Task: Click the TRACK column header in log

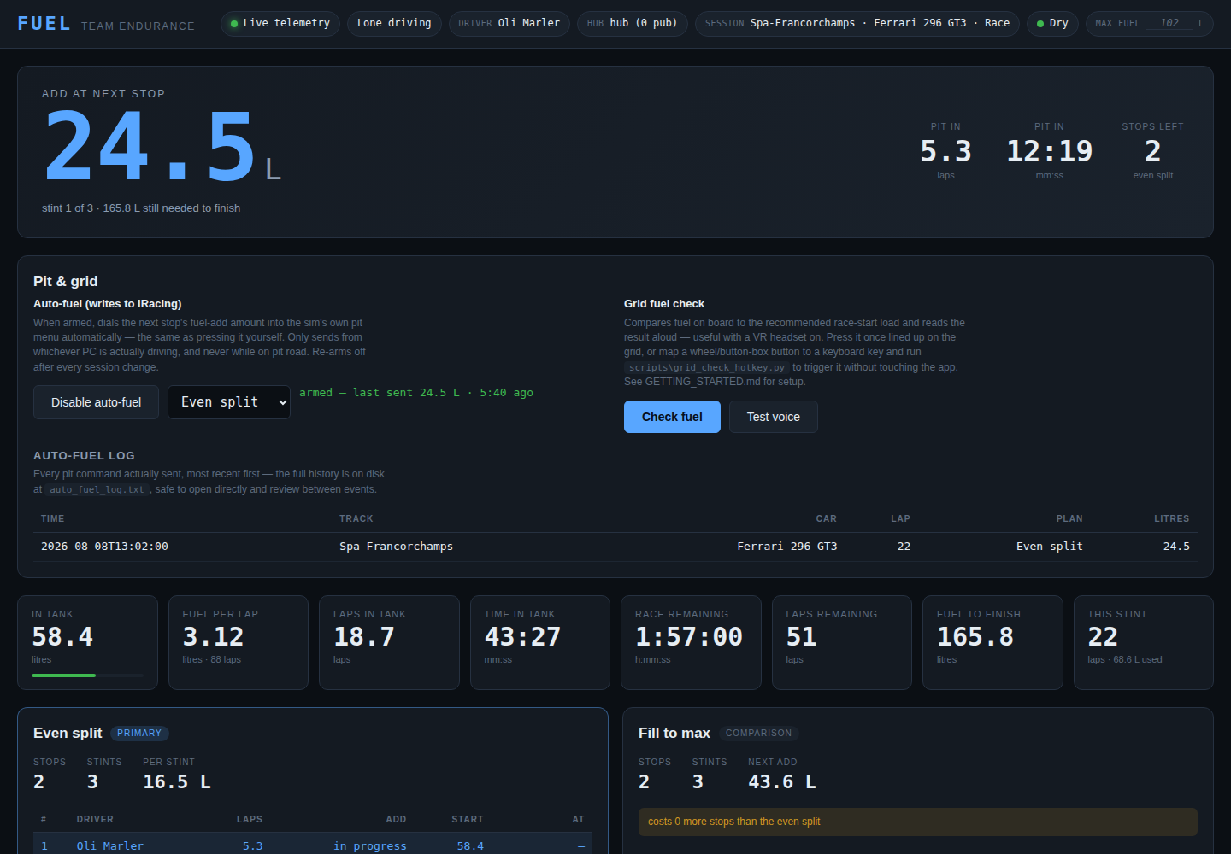Action: 356,518
